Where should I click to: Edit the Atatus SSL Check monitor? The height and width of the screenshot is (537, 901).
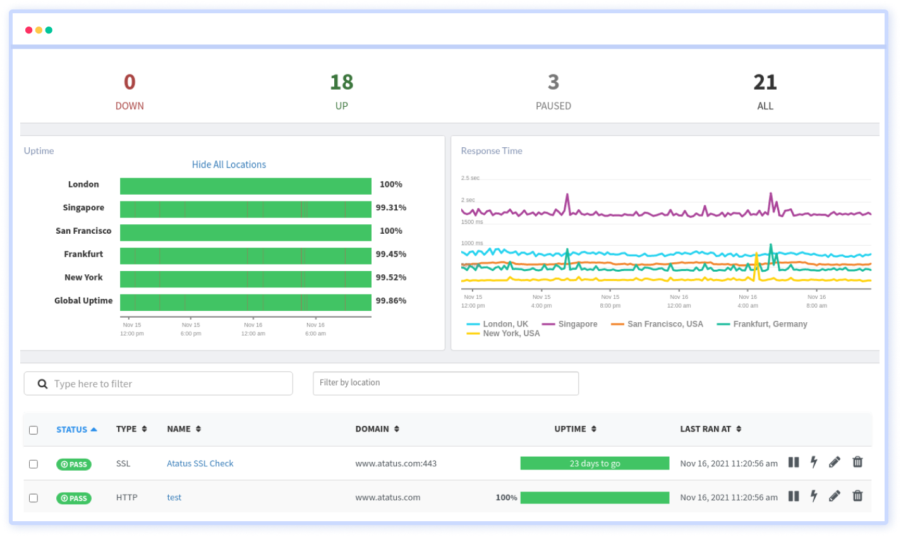[835, 462]
